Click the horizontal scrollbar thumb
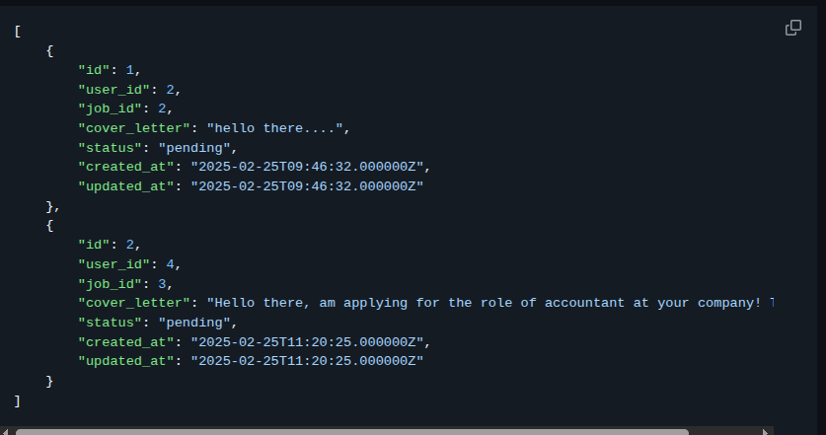826x435 pixels. [x=352, y=432]
